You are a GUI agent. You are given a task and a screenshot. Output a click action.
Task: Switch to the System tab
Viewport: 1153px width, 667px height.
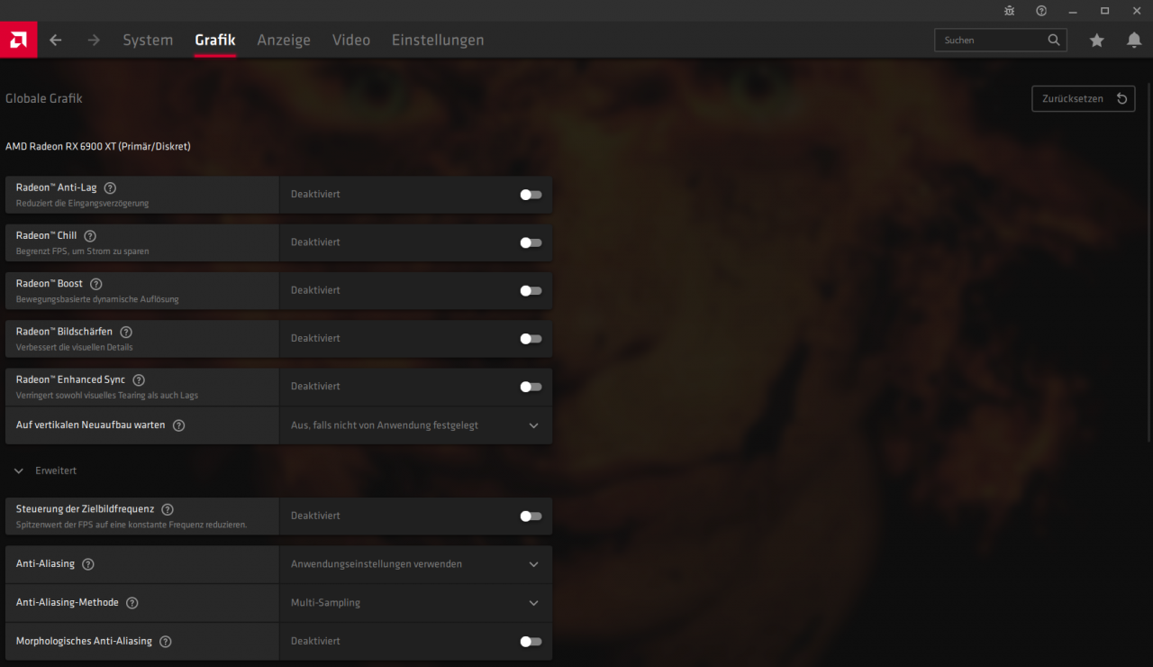(x=148, y=40)
